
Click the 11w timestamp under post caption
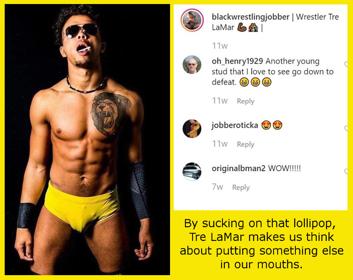[x=220, y=46]
